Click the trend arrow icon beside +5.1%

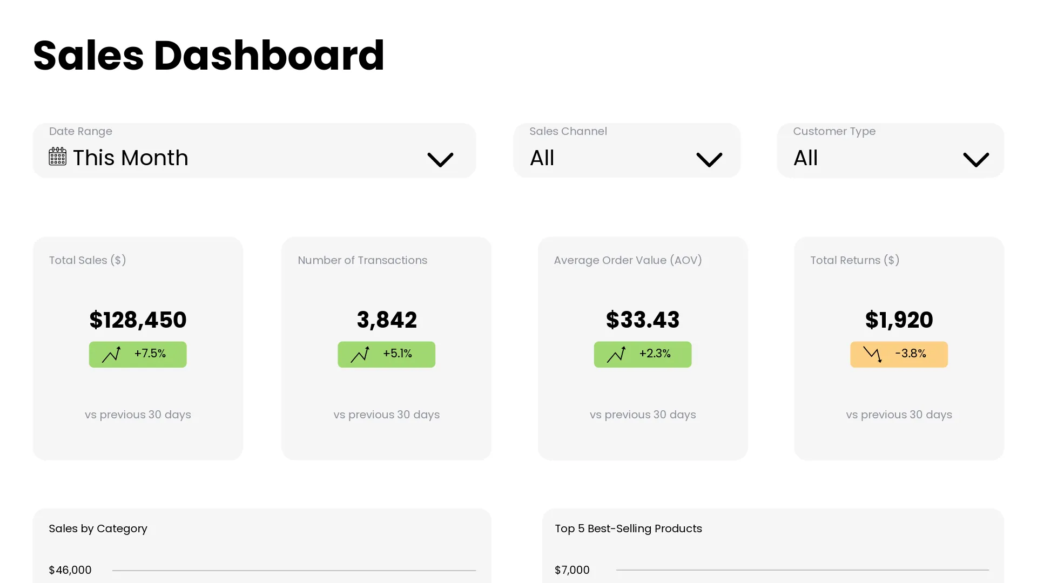(360, 354)
